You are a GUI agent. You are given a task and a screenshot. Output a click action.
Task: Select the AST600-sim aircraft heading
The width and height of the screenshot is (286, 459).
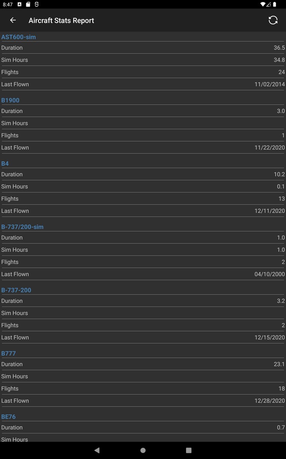point(18,37)
